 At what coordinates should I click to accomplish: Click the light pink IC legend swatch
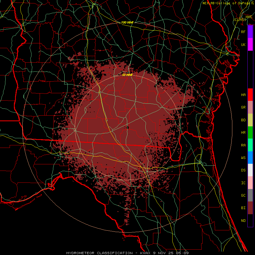click(250, 183)
